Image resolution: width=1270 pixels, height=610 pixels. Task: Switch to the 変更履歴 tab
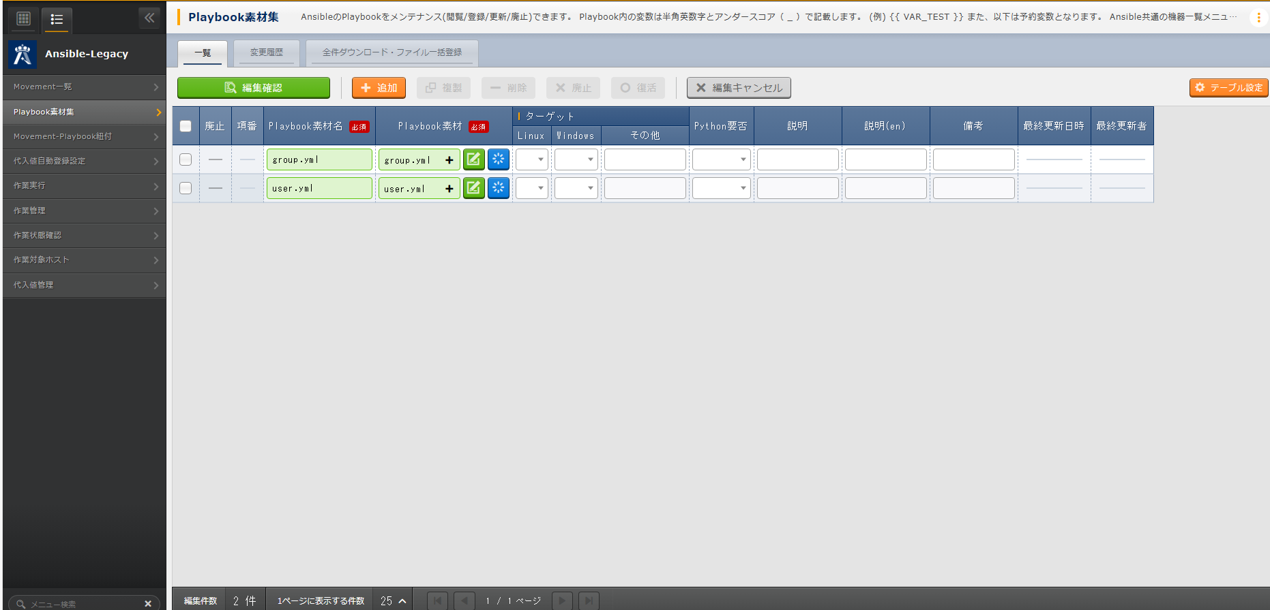tap(266, 52)
